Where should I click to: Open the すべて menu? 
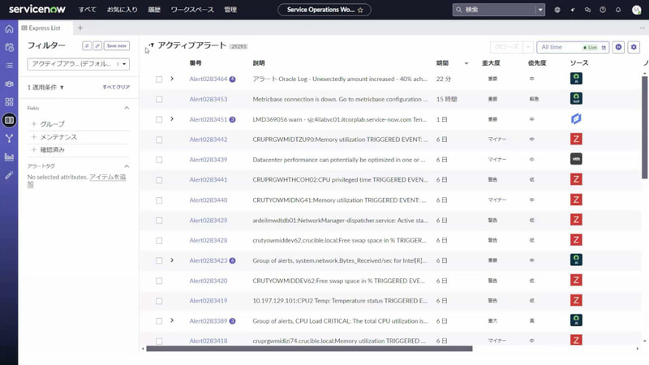click(x=88, y=10)
